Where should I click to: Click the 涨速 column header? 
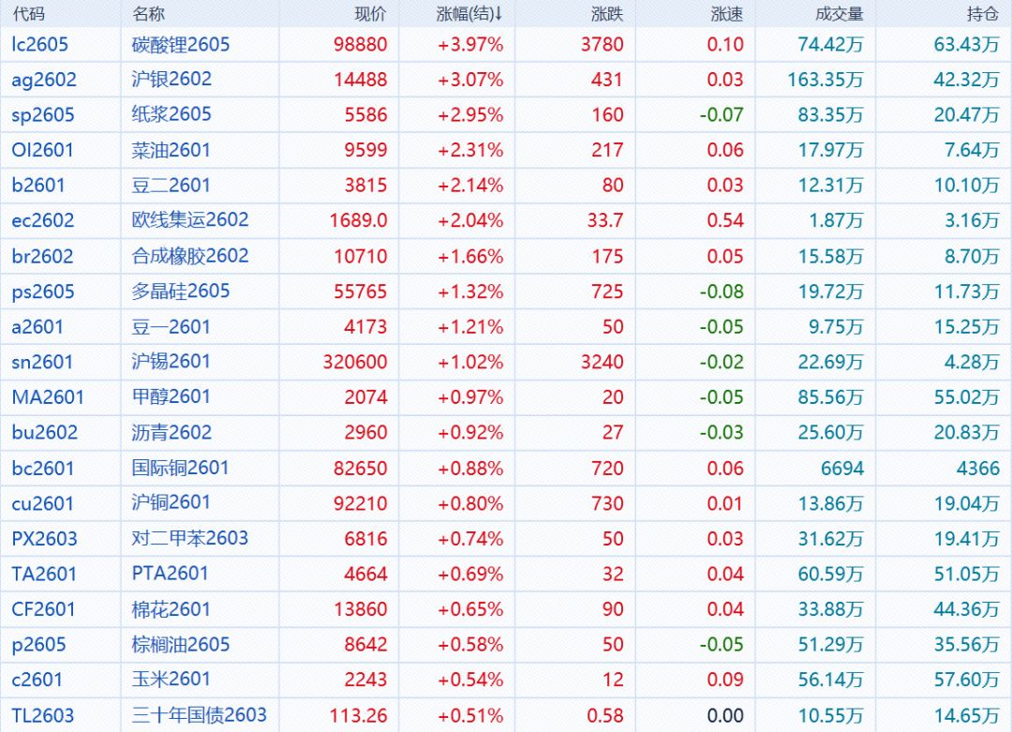click(x=727, y=14)
